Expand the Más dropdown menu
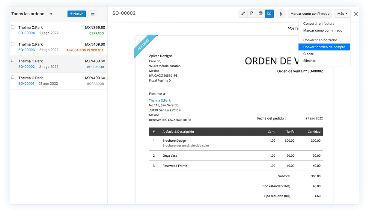The image size is (369, 210). click(342, 13)
